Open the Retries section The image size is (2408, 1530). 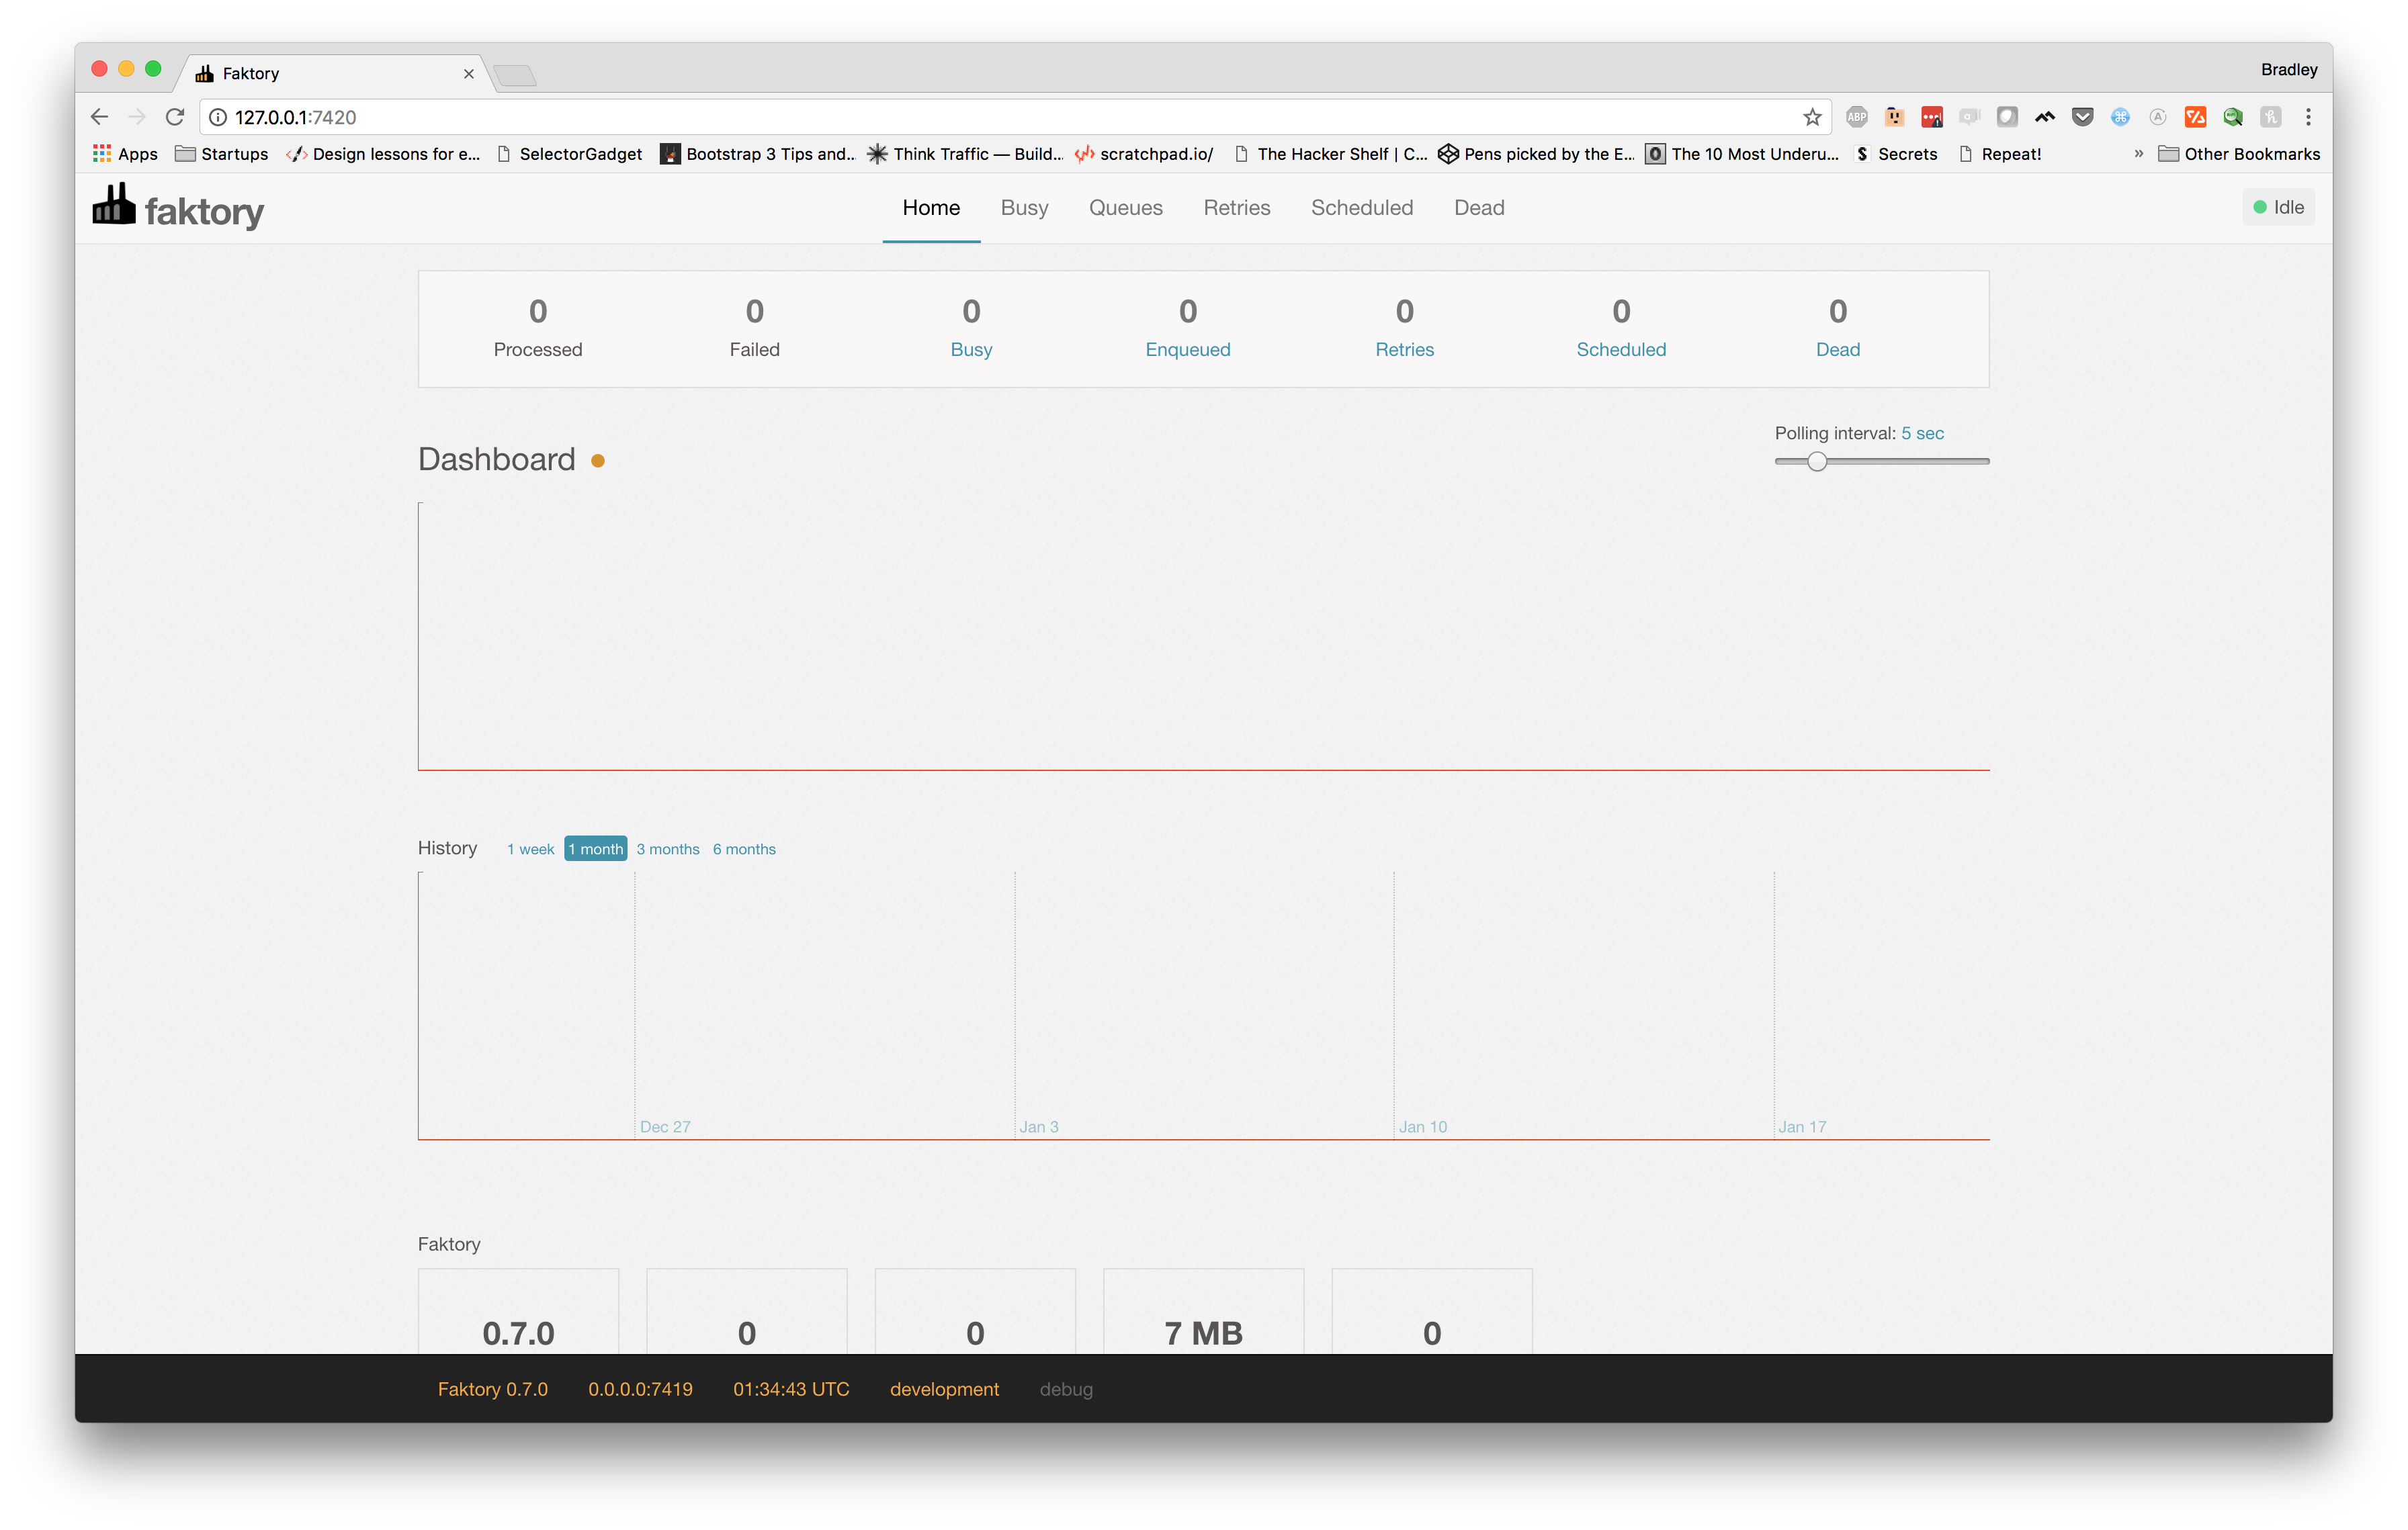1237,208
